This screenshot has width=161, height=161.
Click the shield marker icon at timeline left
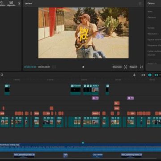[x=2, y=75]
